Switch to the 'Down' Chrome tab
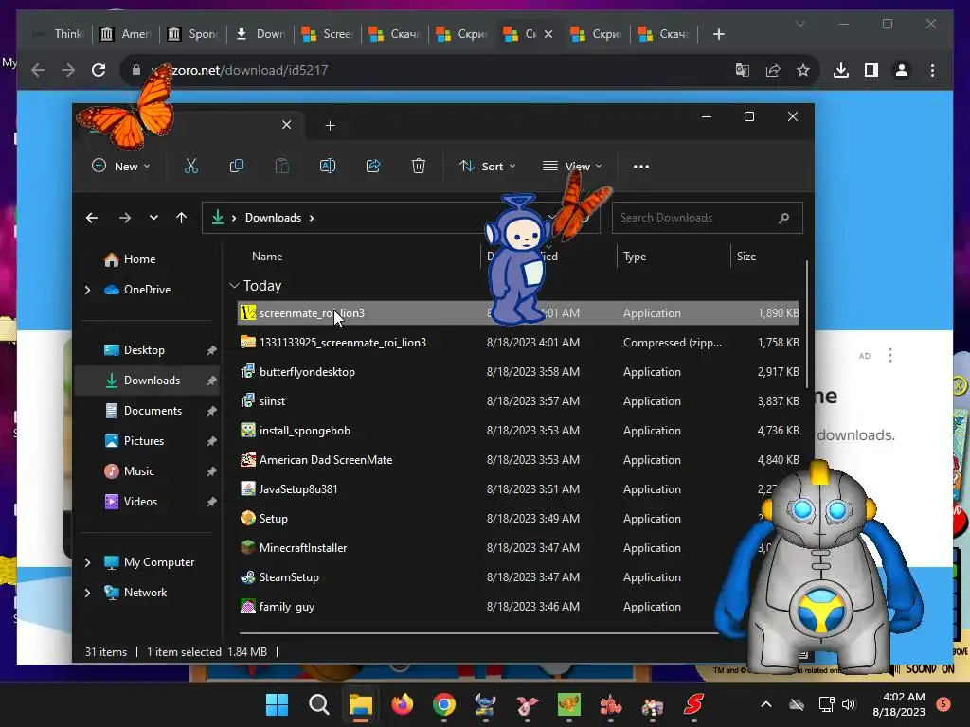 pyautogui.click(x=260, y=34)
